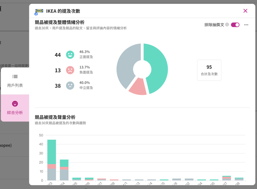Image resolution: width=257 pixels, height=189 pixels.
Task: Select the teal positive pie chart segment
Action: click(157, 67)
